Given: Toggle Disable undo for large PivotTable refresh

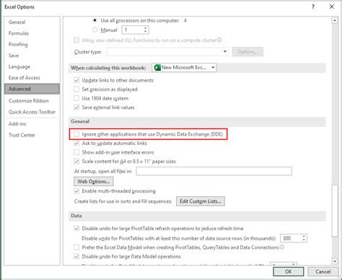Looking at the screenshot, I should coord(76,228).
